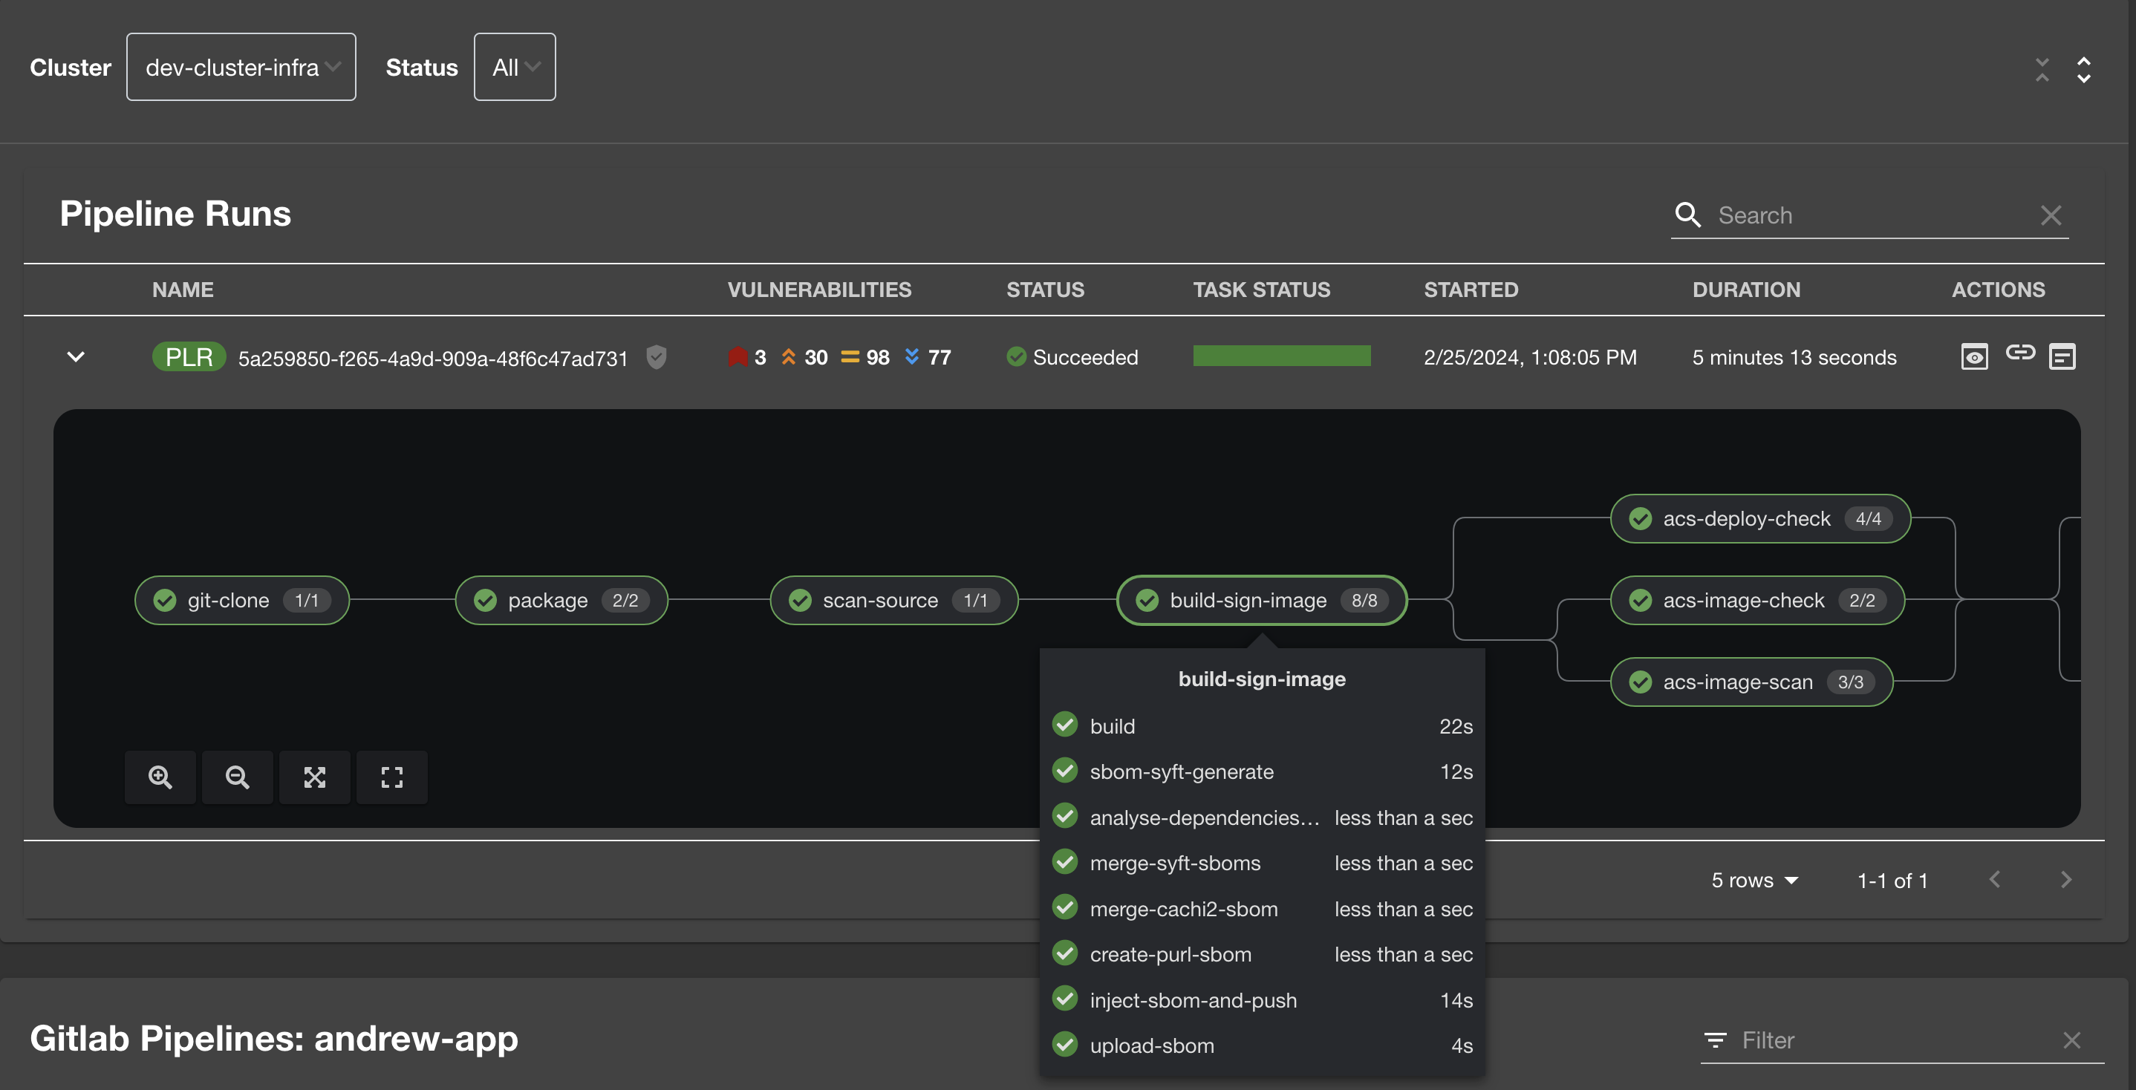Click the green task status progress bar

[x=1281, y=356]
